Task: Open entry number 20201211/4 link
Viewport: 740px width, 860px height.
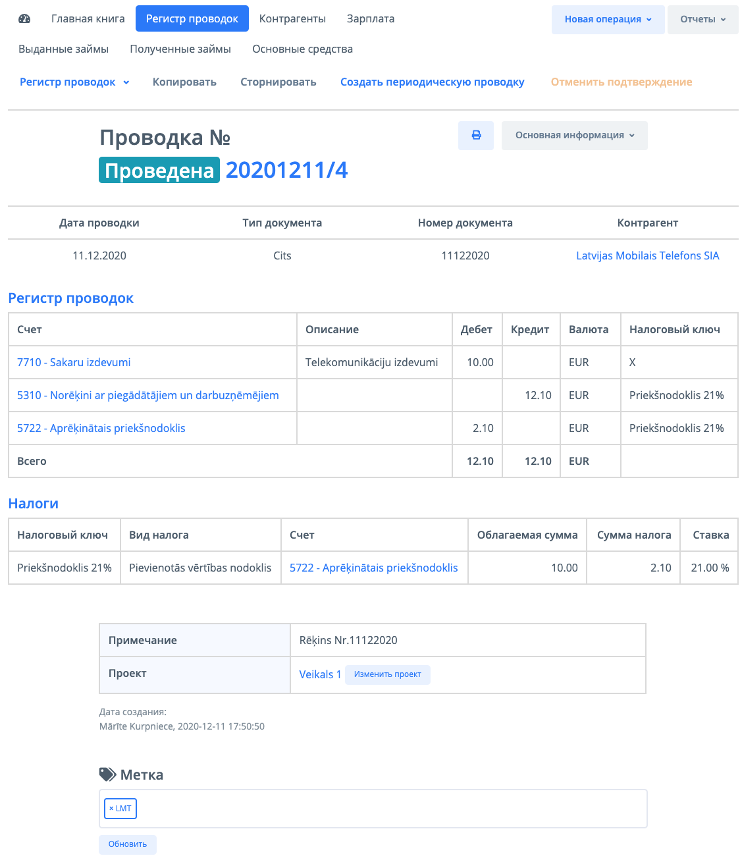Action: (x=286, y=170)
